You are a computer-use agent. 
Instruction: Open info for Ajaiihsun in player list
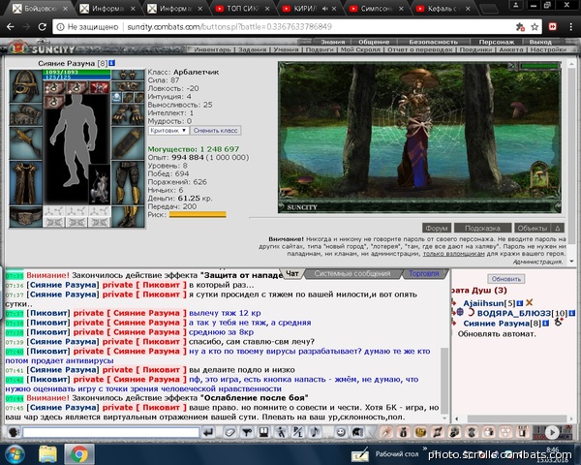pyautogui.click(x=519, y=303)
